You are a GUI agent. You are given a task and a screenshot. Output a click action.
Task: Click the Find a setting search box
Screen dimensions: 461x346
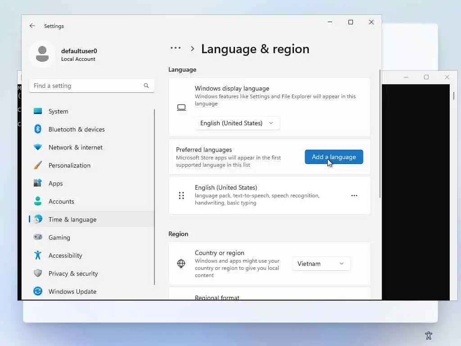(91, 86)
